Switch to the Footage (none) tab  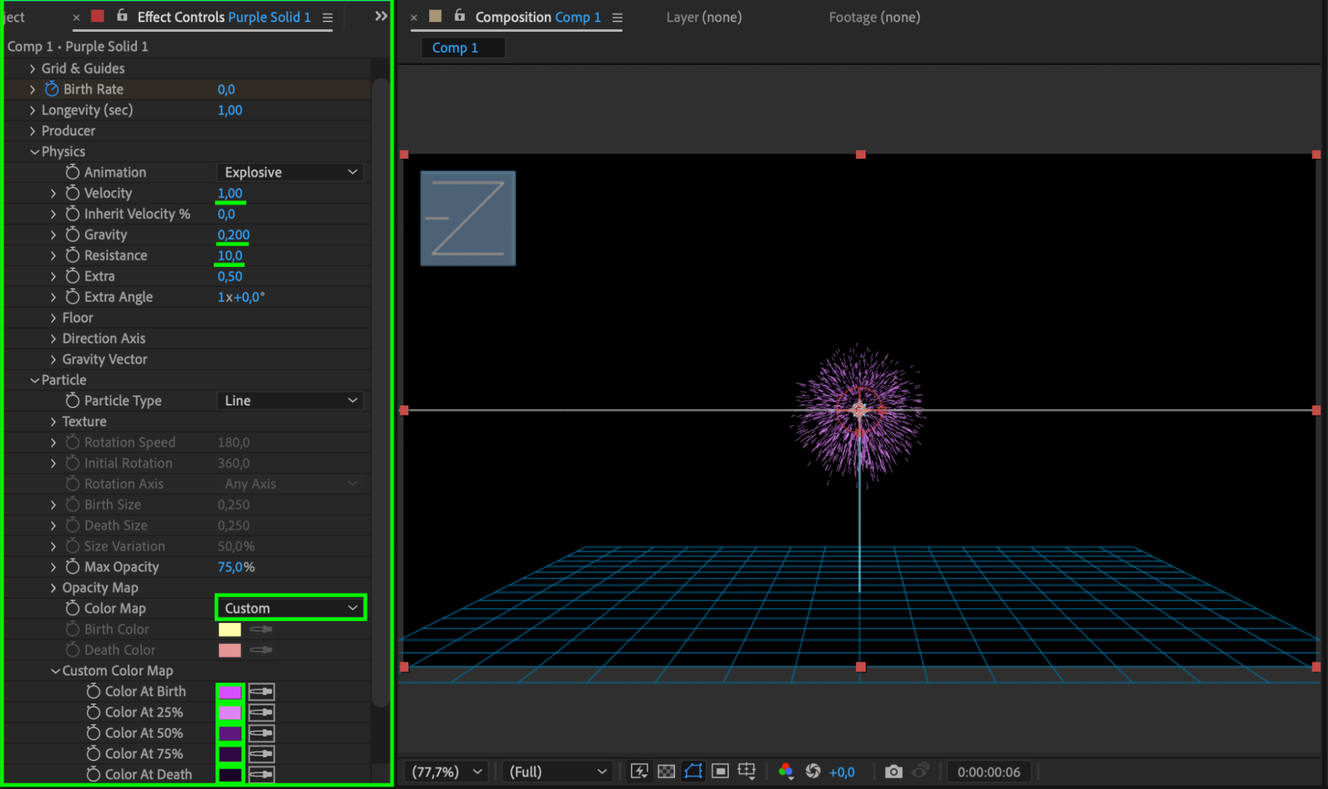(874, 17)
